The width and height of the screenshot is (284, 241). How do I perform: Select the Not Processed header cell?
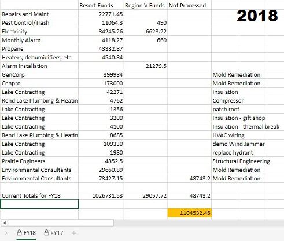click(x=190, y=5)
